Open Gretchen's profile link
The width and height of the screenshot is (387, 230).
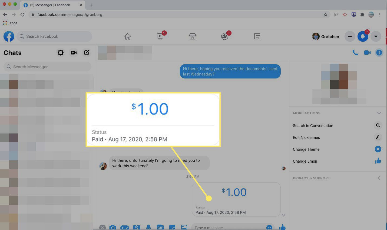pos(326,36)
